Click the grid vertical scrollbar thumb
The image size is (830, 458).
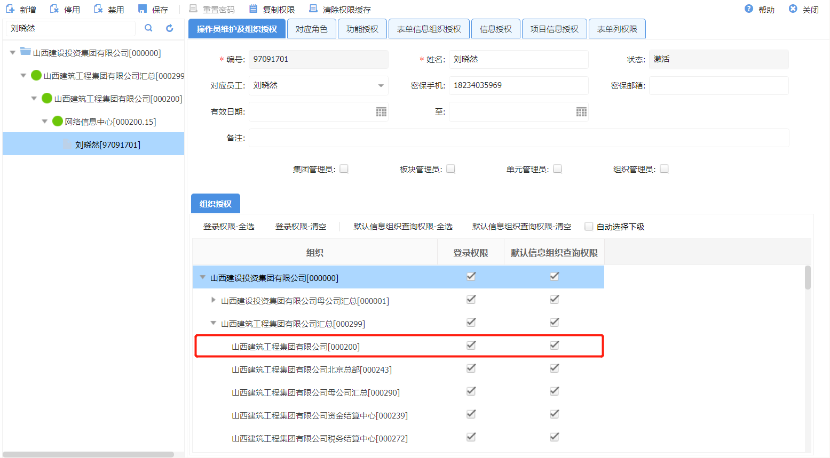pyautogui.click(x=808, y=278)
